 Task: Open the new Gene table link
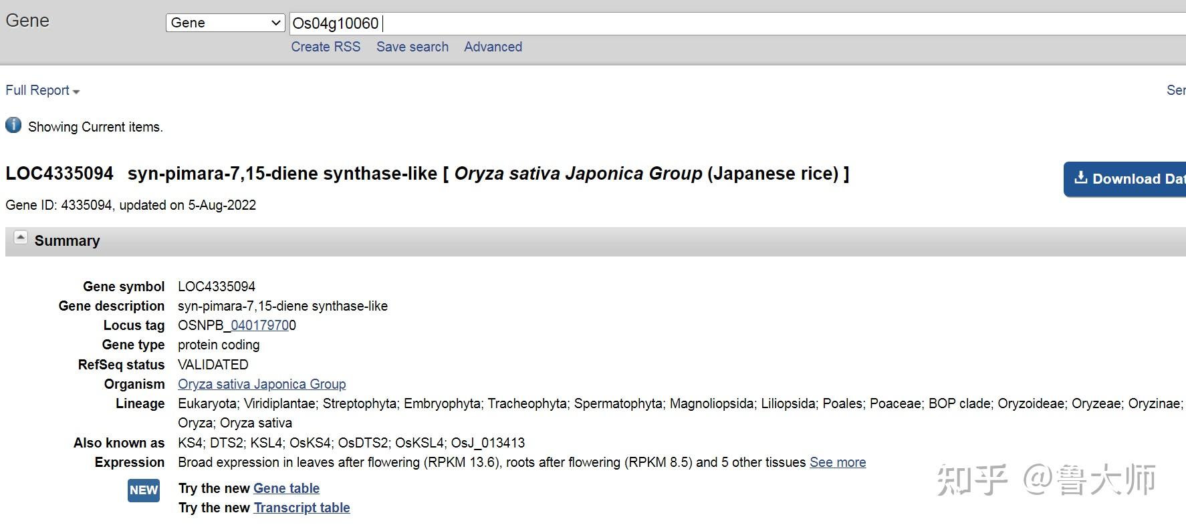(x=286, y=488)
